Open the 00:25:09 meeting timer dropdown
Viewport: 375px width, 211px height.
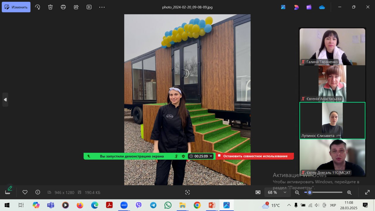click(201, 156)
